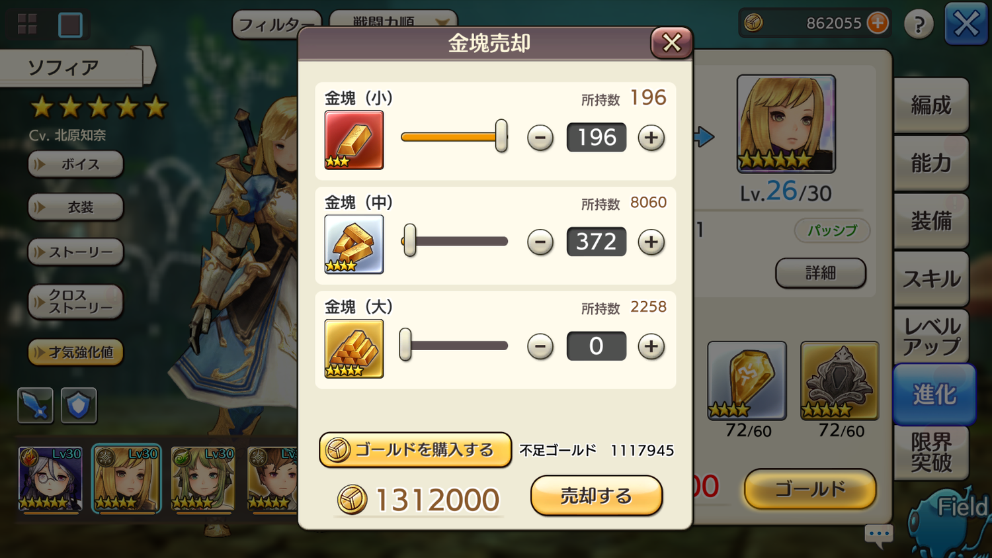Click the orange plus next to 862055 gold
992x558 pixels.
point(878,23)
